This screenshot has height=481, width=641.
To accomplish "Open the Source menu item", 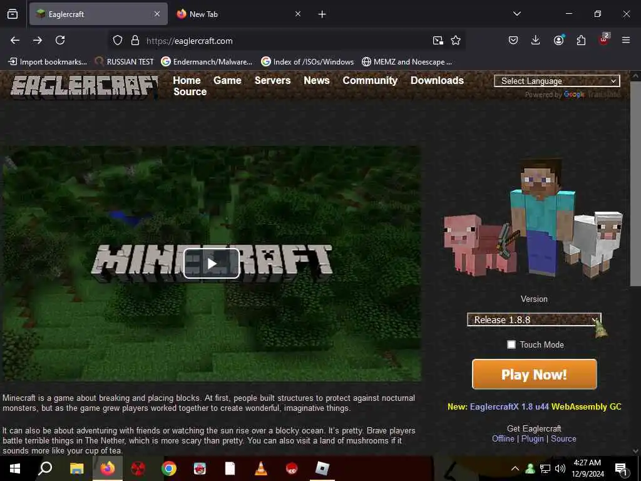I will pyautogui.click(x=190, y=91).
